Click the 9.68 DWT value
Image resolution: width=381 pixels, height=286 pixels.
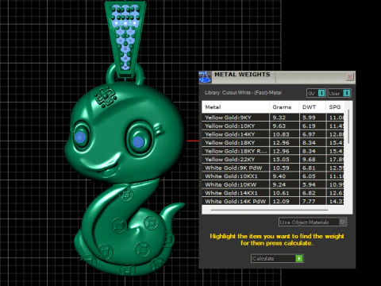[309, 160]
